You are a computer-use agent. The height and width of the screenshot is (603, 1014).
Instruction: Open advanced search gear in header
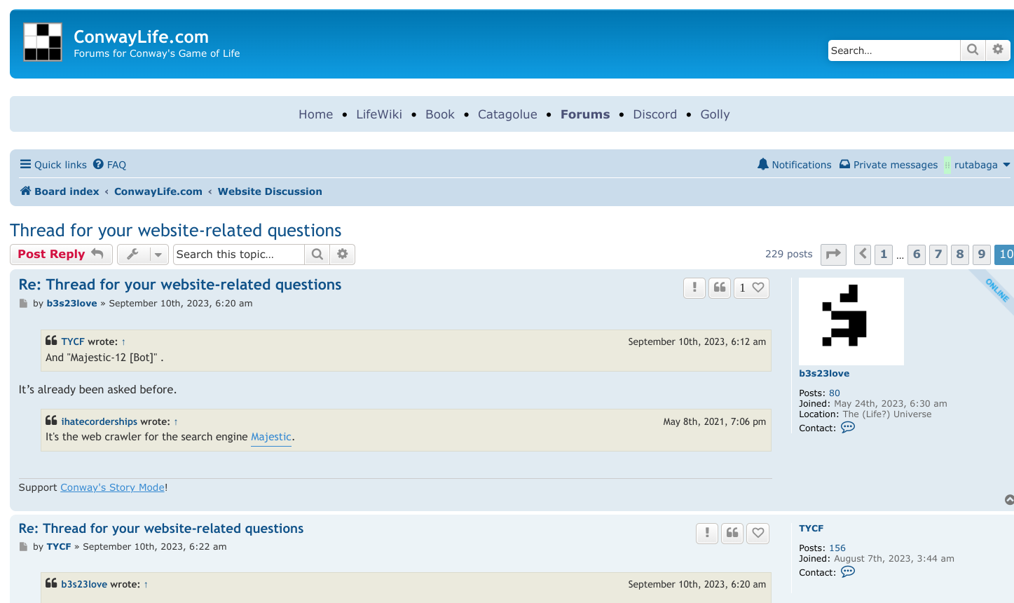pyautogui.click(x=998, y=50)
